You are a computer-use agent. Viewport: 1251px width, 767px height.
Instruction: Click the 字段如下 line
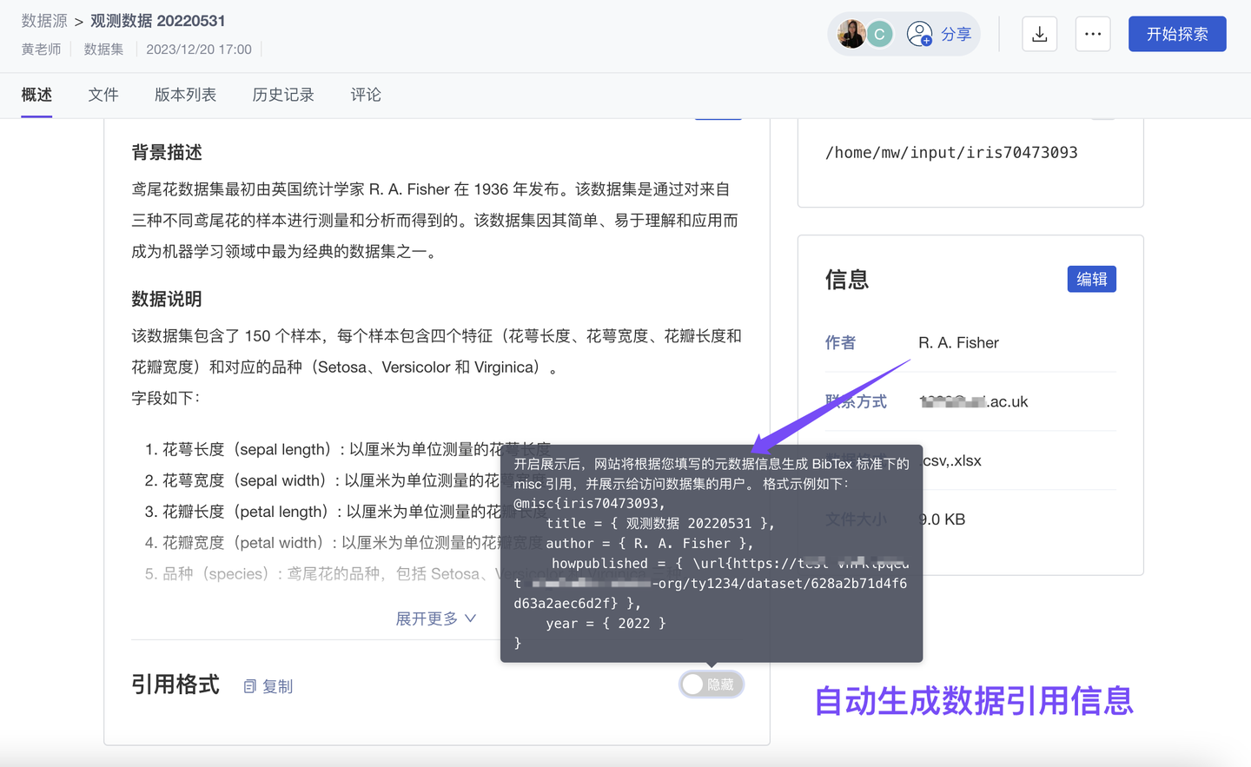(x=165, y=398)
